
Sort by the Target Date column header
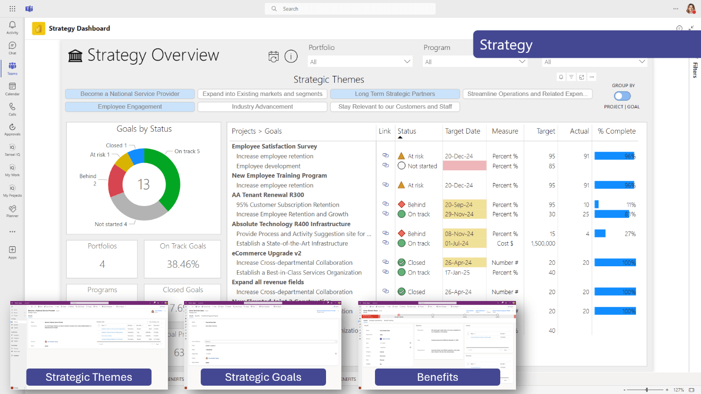coord(463,131)
